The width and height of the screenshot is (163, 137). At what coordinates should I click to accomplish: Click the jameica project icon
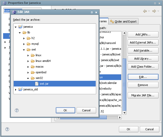(x=20, y=26)
